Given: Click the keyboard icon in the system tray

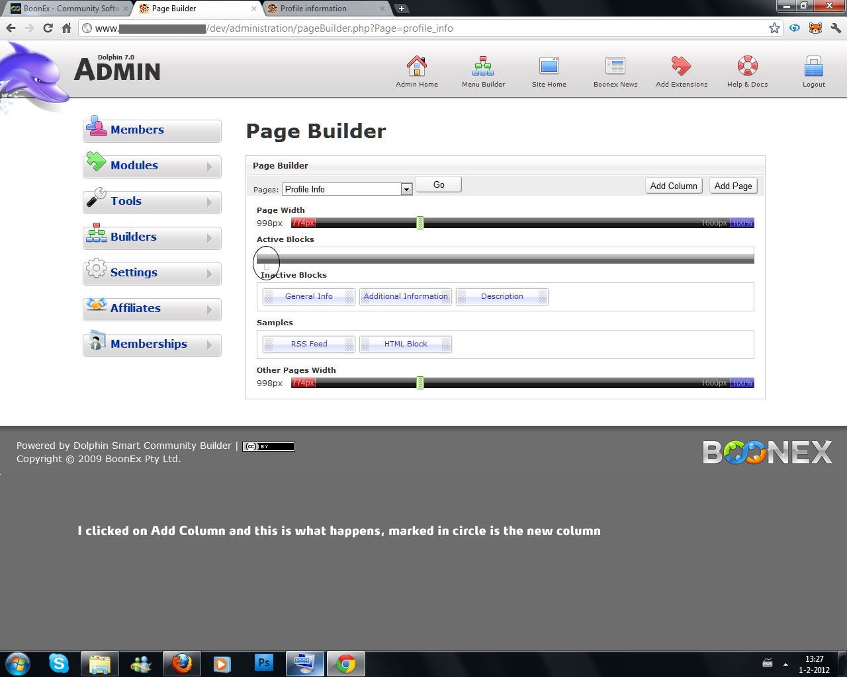Looking at the screenshot, I should point(768,663).
